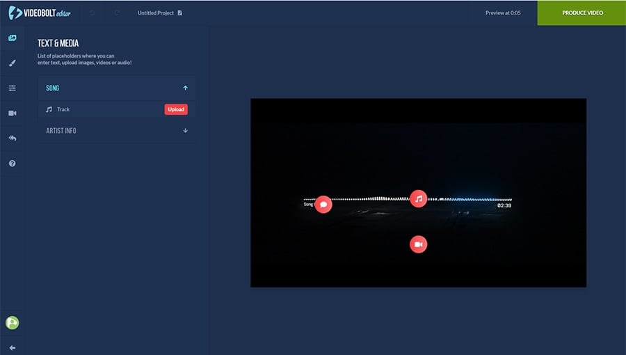Viewport: 626px width, 355px height.
Task: Upload a file for Track
Action: click(x=176, y=109)
